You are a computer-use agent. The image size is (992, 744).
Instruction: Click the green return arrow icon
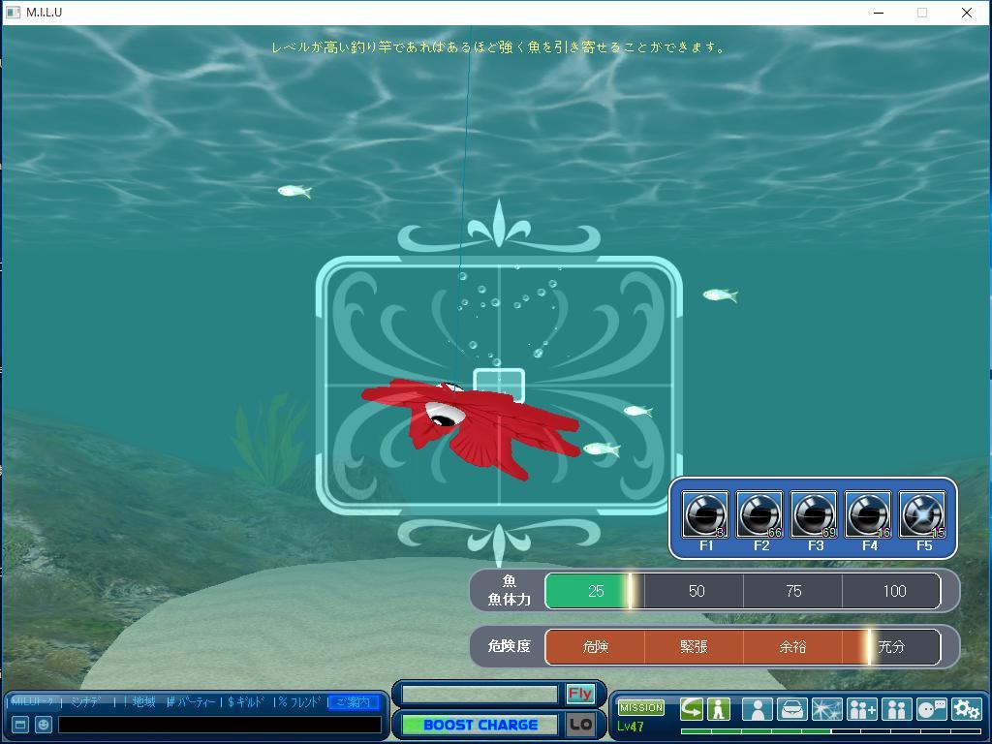tap(691, 709)
